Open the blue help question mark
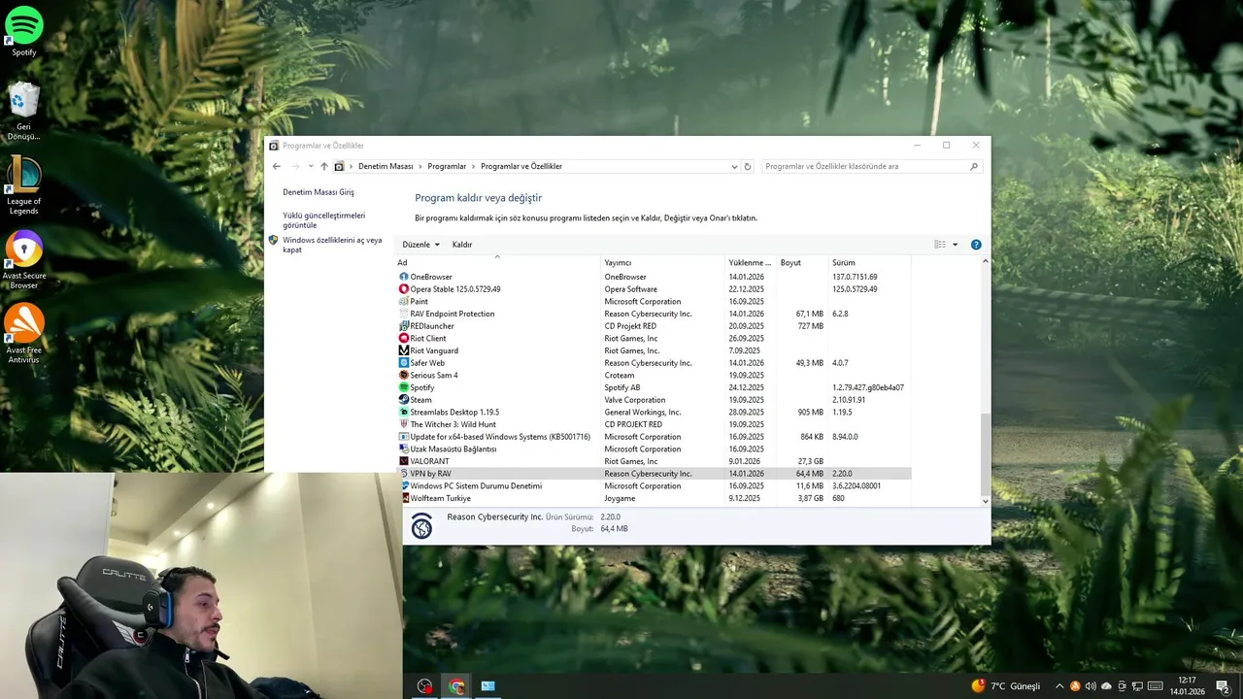 (x=976, y=245)
